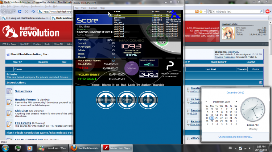Open the FFR Events forum link
Screen dimensions: 272x152
point(23,123)
